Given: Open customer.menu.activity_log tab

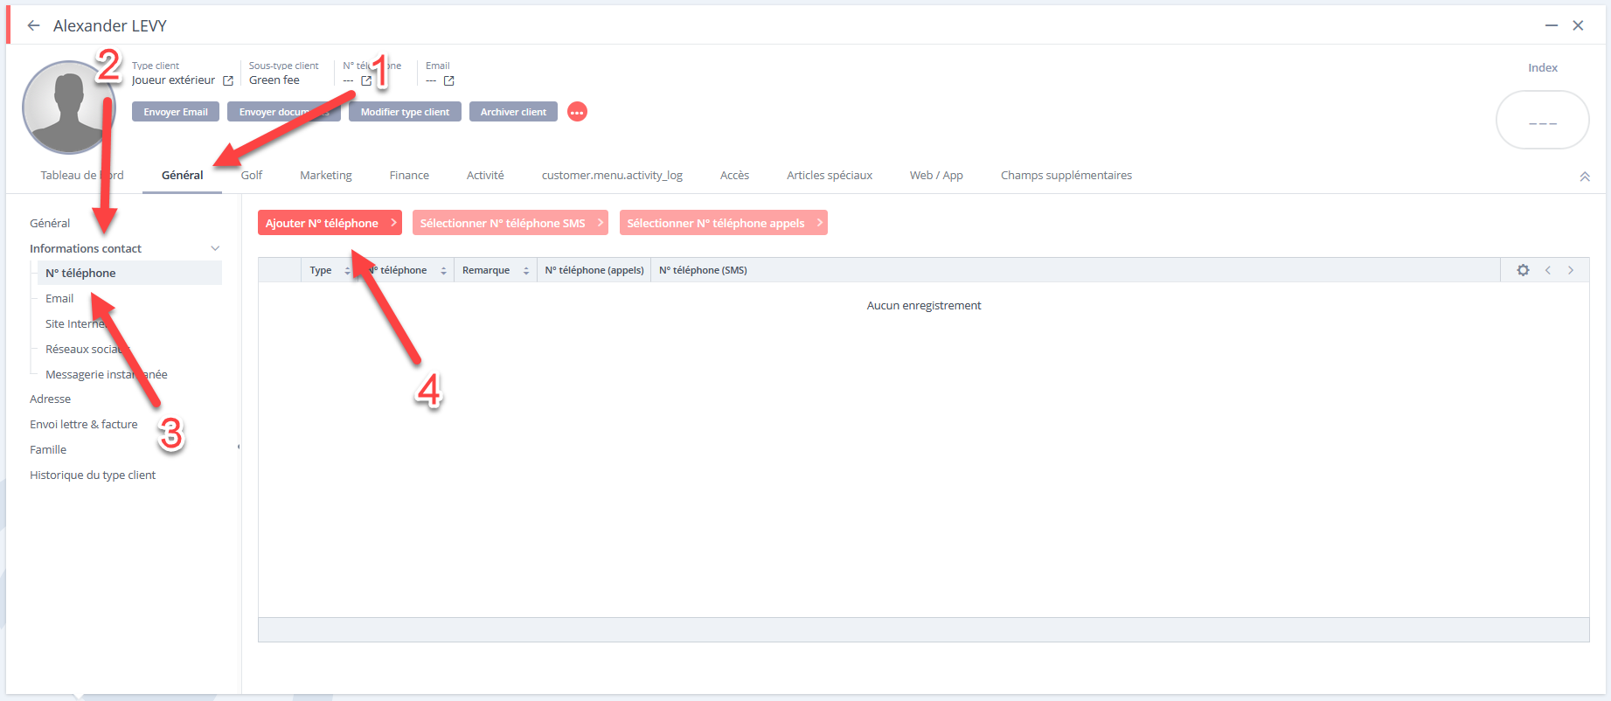Looking at the screenshot, I should tap(612, 175).
